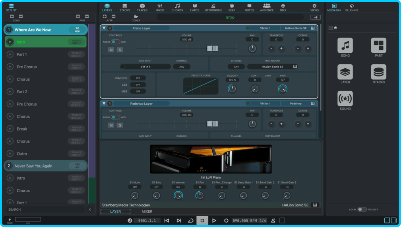The width and height of the screenshot is (401, 227).
Task: Click the Chords icon in toolbar
Action: pyautogui.click(x=177, y=7)
